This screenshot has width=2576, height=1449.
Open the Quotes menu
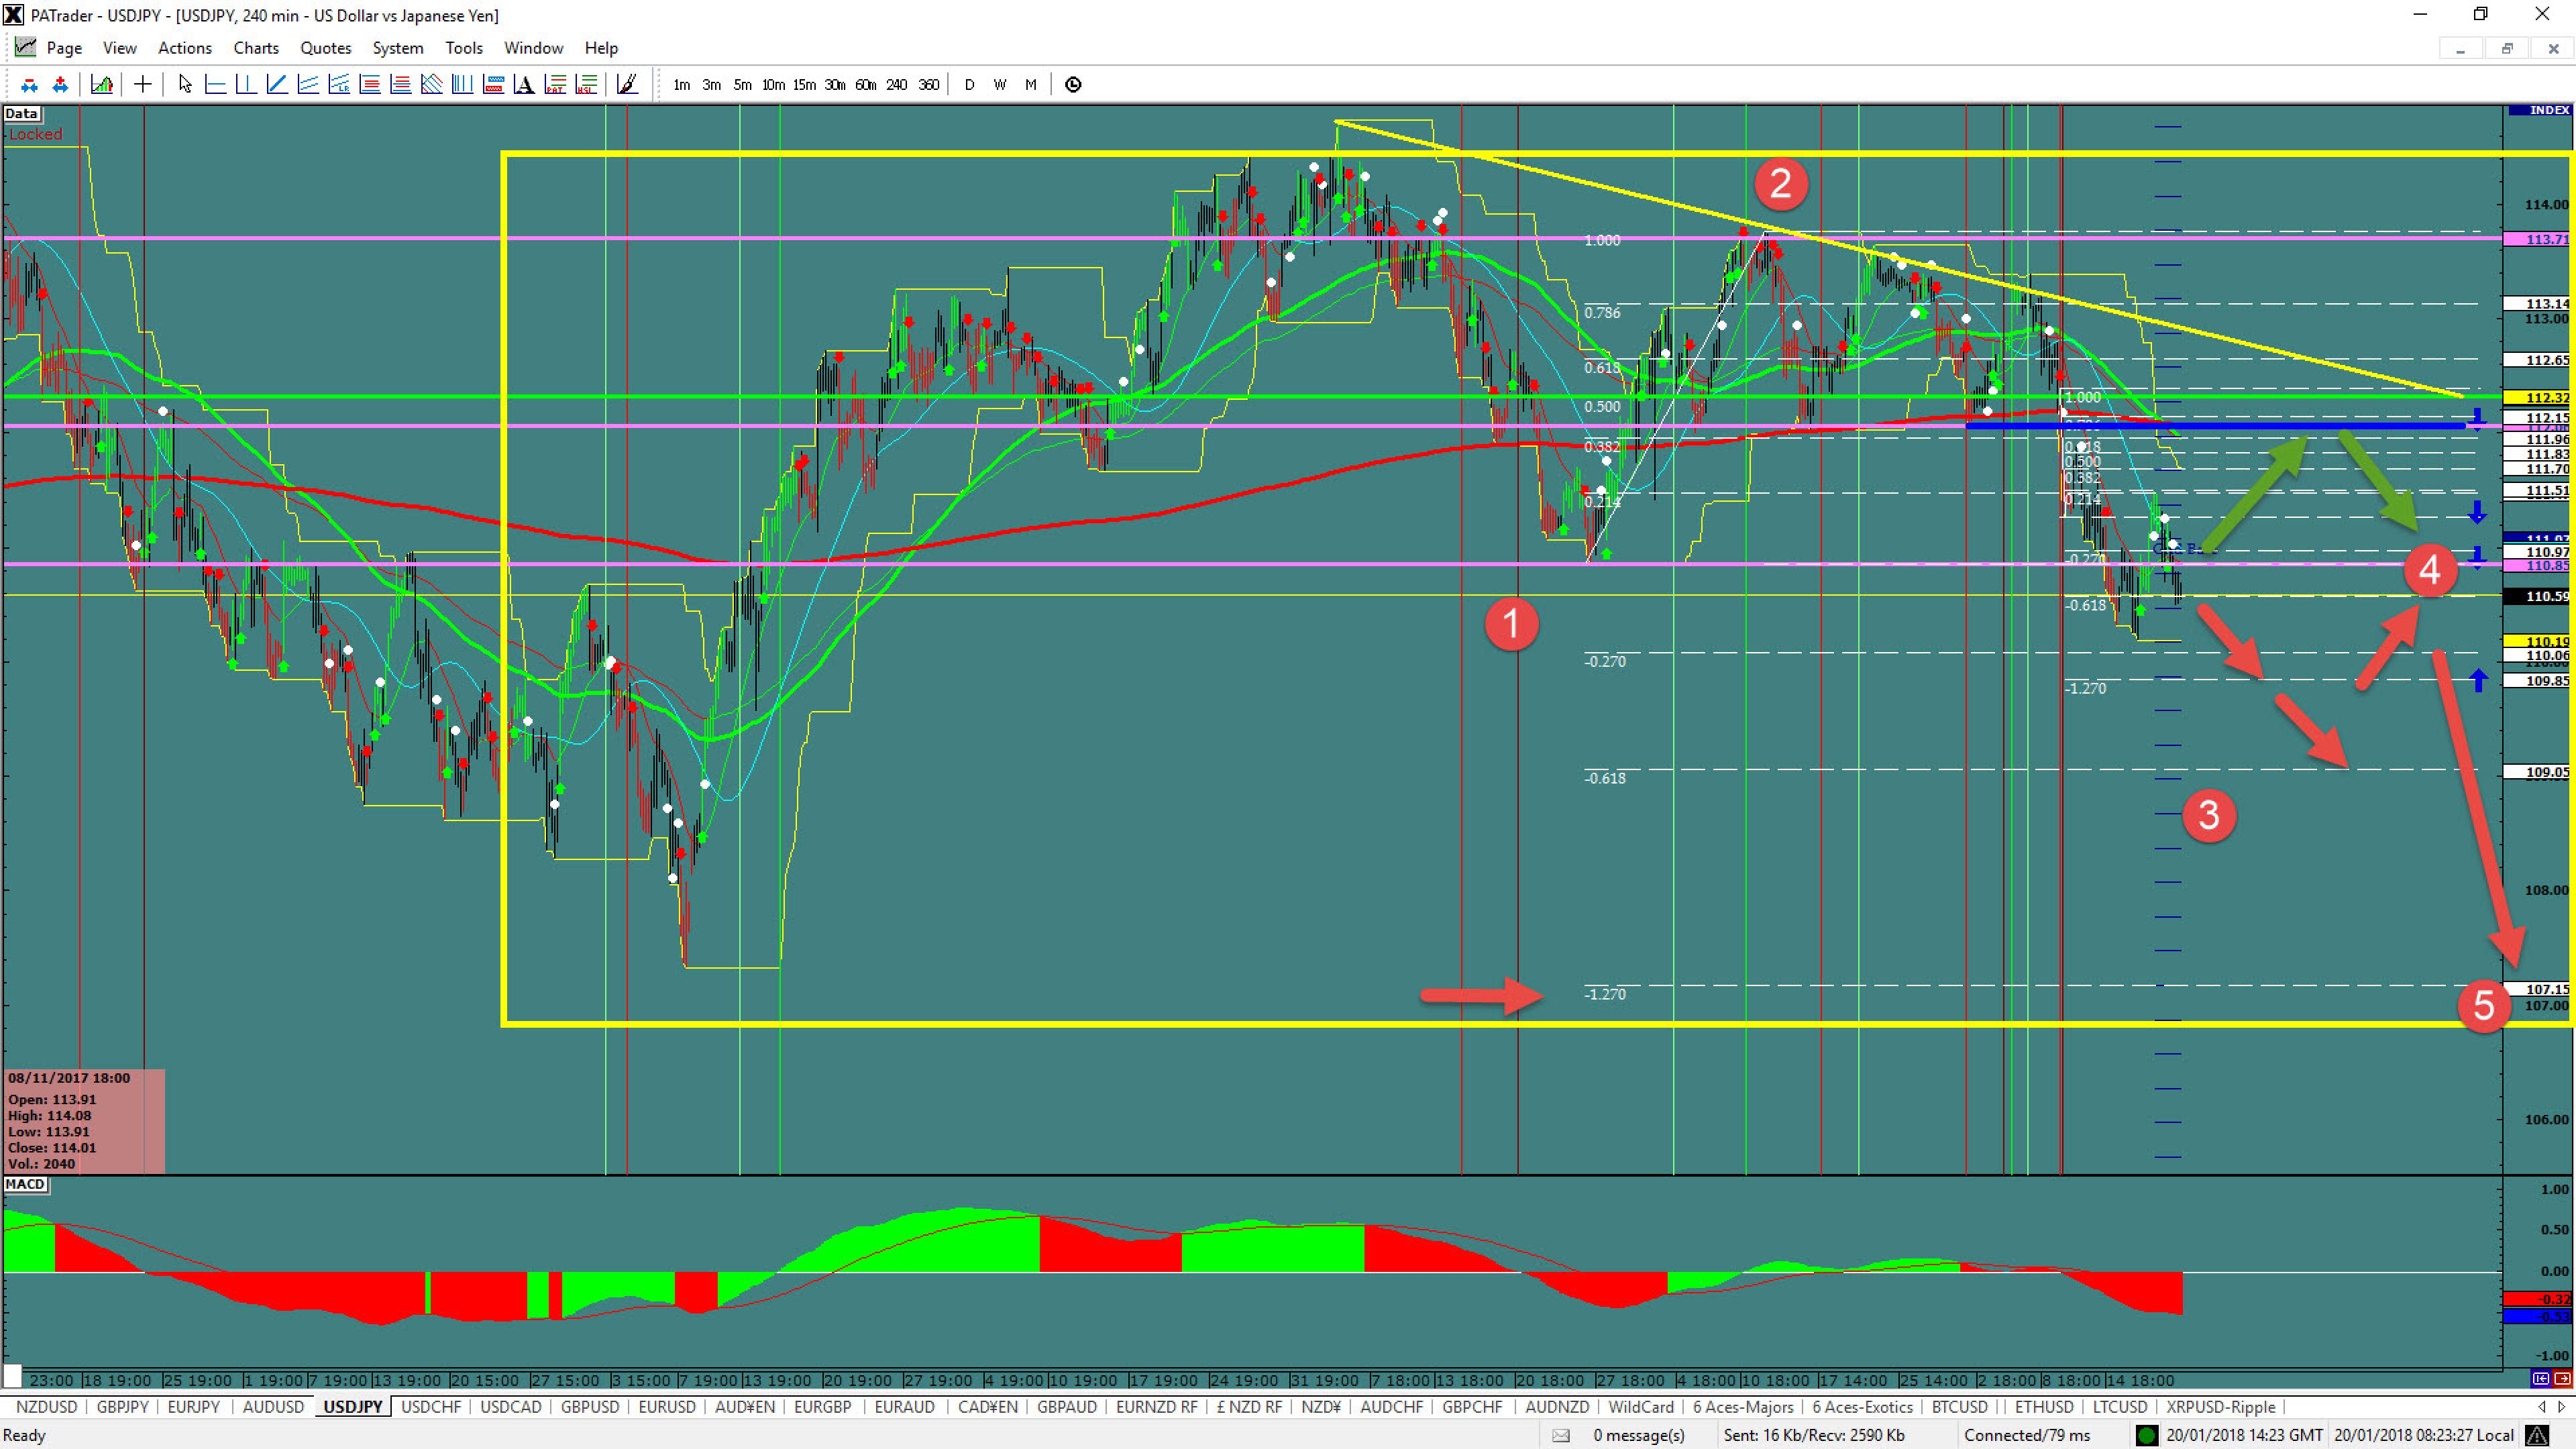326,48
